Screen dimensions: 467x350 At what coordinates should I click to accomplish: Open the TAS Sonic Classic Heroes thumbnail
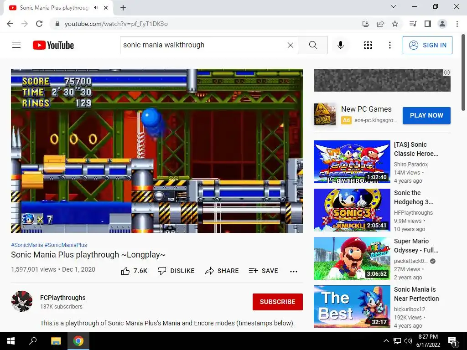click(x=352, y=162)
